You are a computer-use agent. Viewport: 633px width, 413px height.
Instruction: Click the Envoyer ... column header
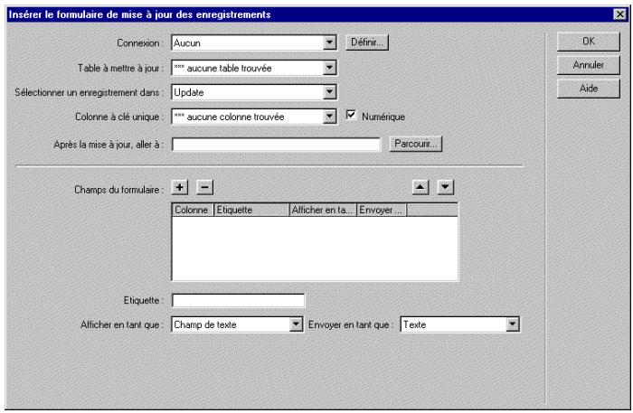[x=382, y=211]
